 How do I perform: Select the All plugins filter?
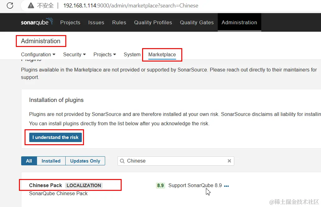click(29, 161)
